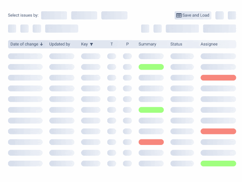Screen dimensions: 242x182
Task: Open first selector right of Select issues by
Action: [x=54, y=15]
